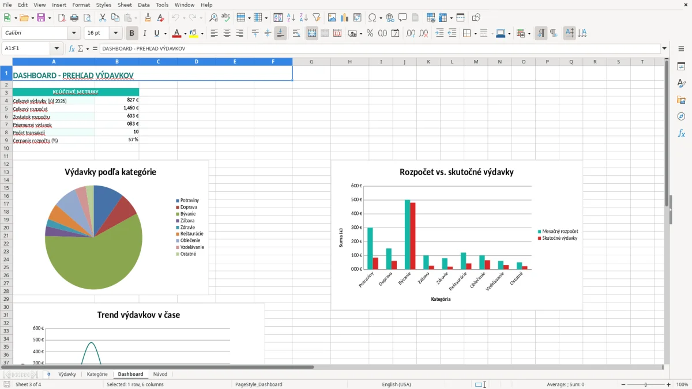Open the Conditional Formatting dropdown arrow

tap(529, 33)
